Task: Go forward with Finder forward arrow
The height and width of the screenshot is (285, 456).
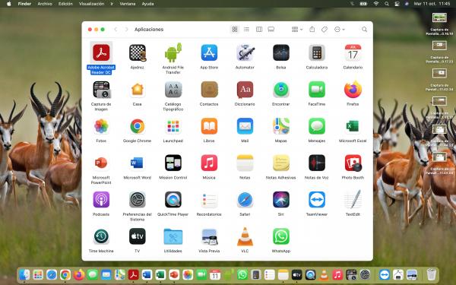Action: [x=126, y=30]
